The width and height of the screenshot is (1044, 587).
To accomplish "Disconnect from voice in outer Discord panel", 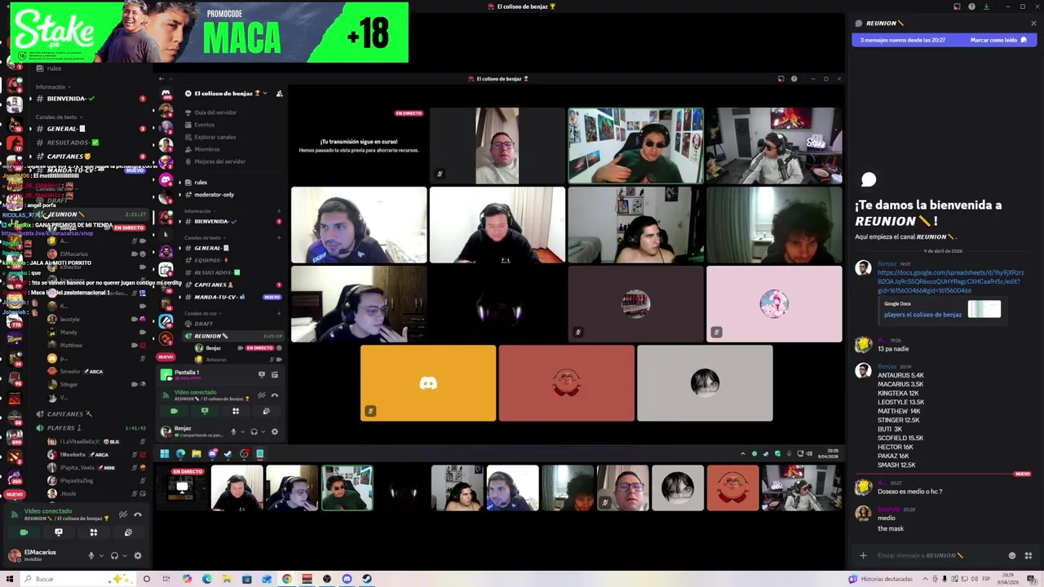I will click(x=137, y=514).
